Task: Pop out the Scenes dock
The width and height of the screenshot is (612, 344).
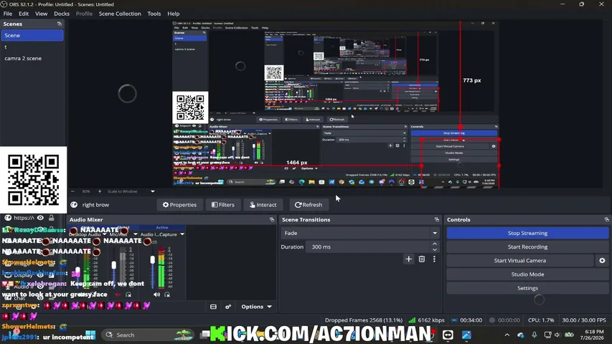Action: (x=60, y=24)
